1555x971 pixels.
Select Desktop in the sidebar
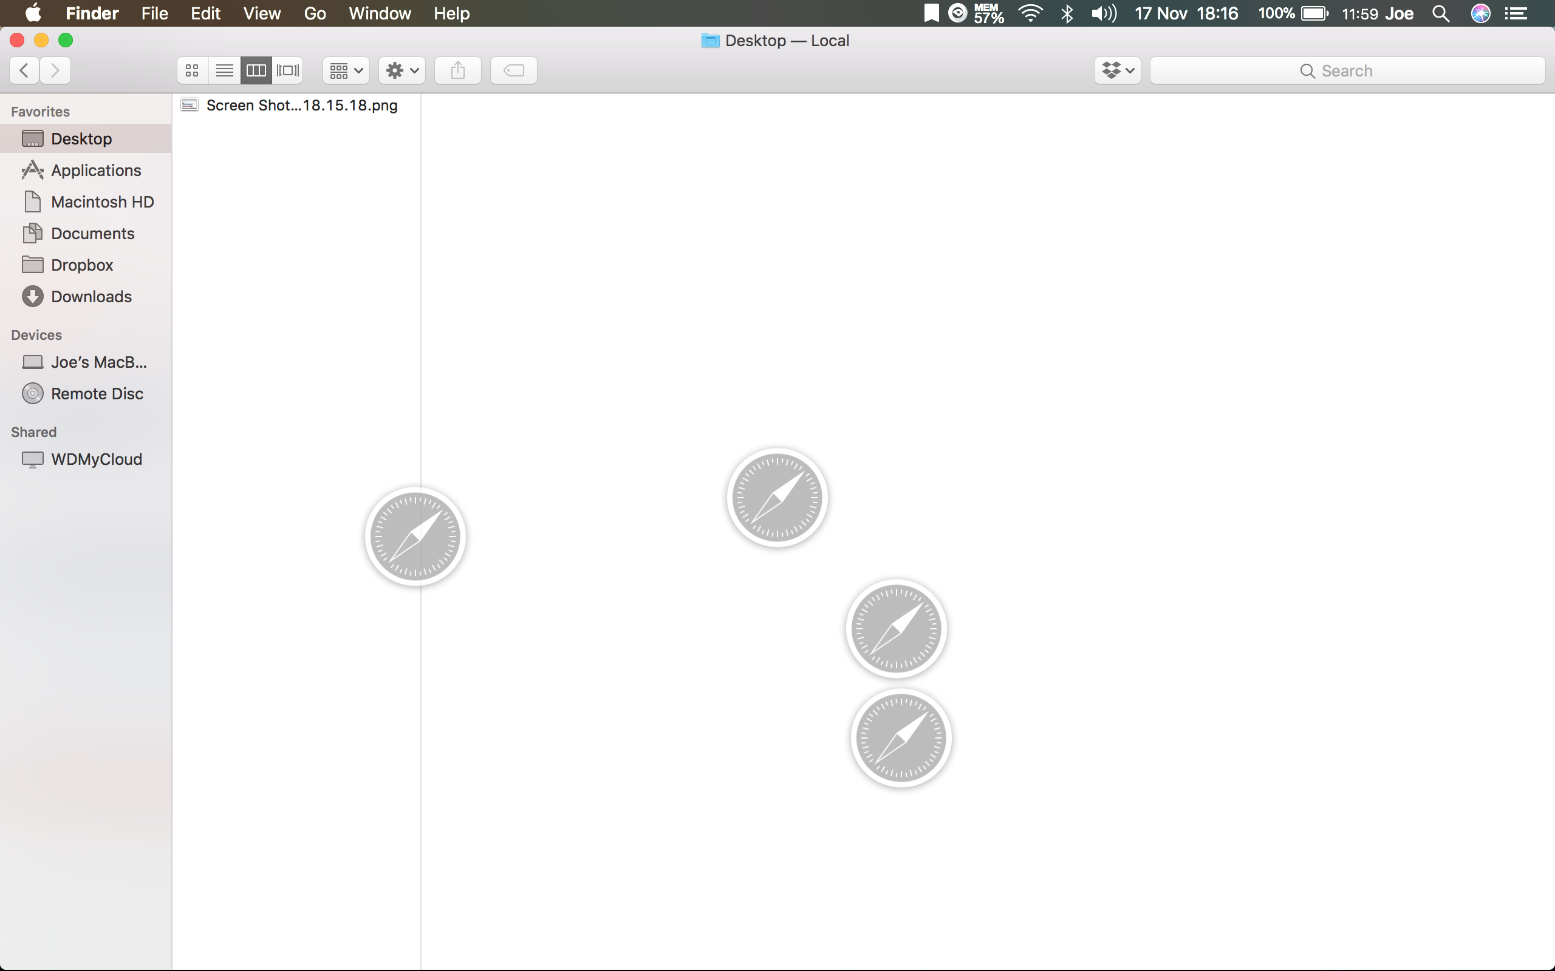[86, 139]
